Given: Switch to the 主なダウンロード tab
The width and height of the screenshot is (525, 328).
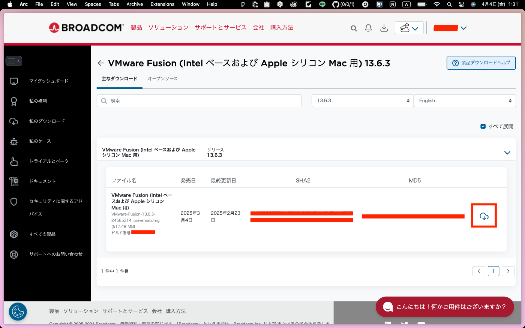Looking at the screenshot, I should (x=120, y=79).
